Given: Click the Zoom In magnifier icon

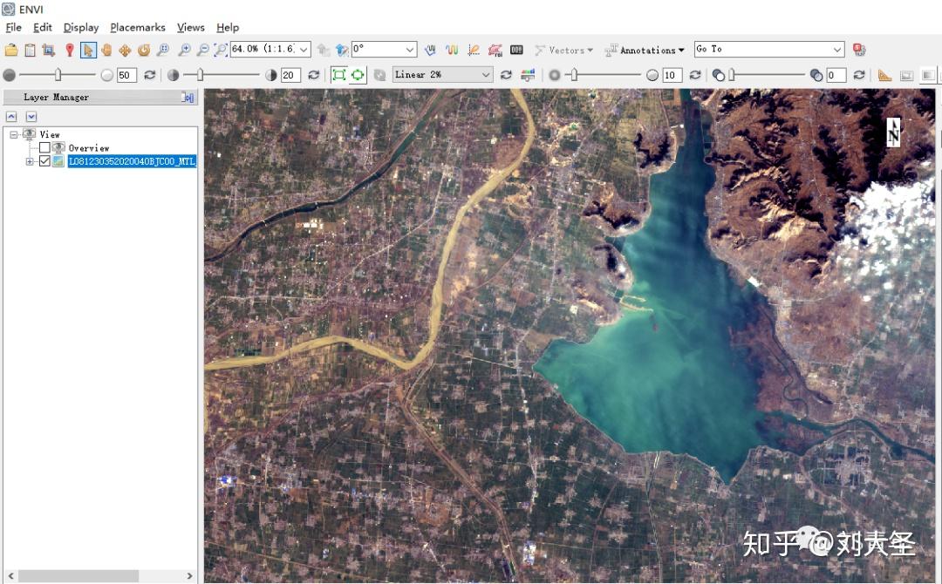Looking at the screenshot, I should click(x=184, y=51).
